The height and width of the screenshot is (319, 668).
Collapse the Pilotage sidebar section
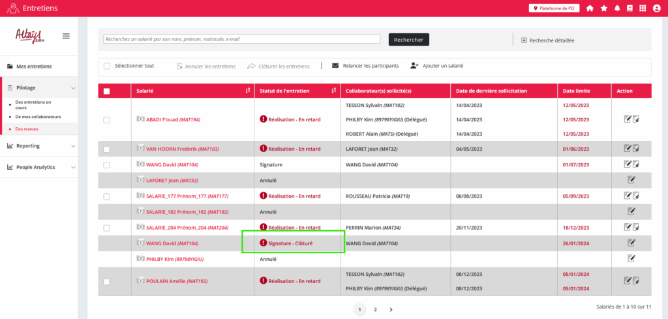coord(73,87)
